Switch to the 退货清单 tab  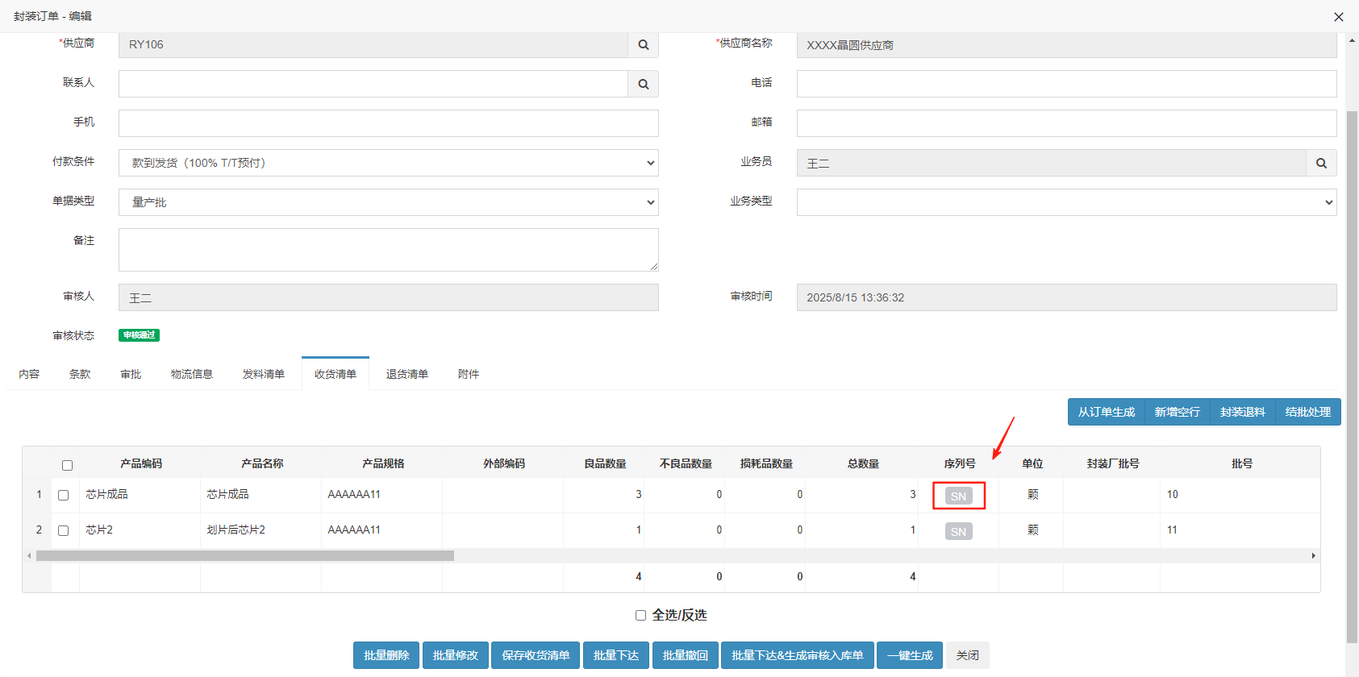[x=407, y=374]
